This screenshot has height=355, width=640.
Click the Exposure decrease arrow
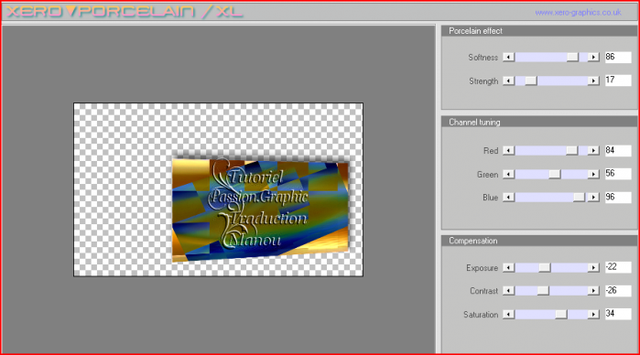click(x=508, y=268)
